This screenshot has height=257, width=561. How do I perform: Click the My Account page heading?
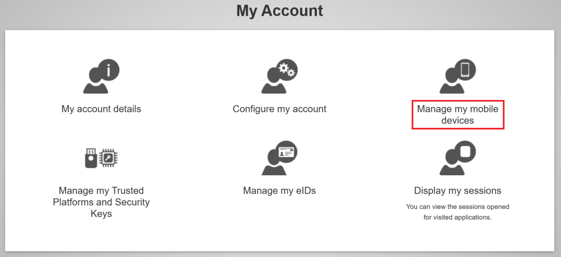(x=279, y=11)
